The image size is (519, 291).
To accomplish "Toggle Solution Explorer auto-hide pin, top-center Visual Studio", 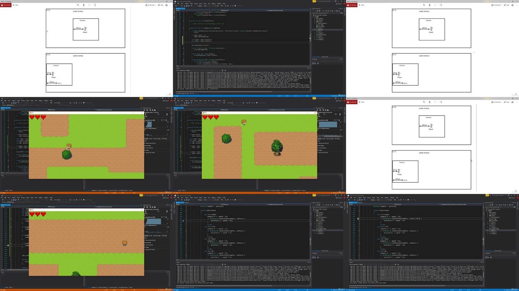I will click(340, 9).
